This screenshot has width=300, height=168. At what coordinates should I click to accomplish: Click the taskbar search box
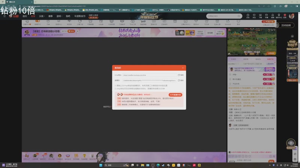(x=117, y=165)
